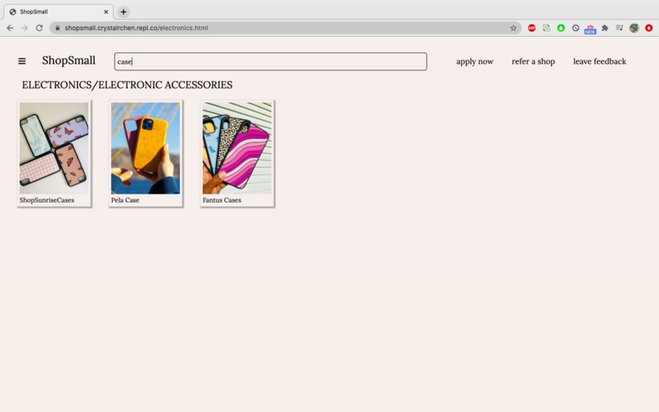Open the apply now link
Viewport: 659px width, 412px height.
pyautogui.click(x=474, y=61)
